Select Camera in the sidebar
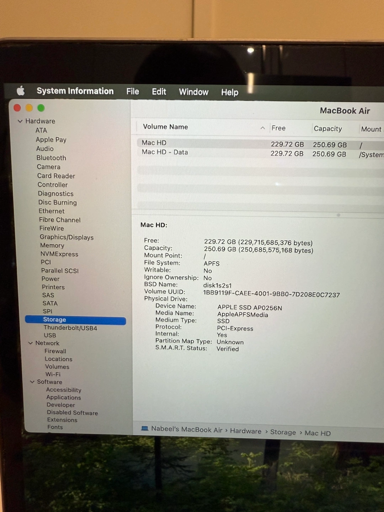Screen dimensions: 384x512 49,167
